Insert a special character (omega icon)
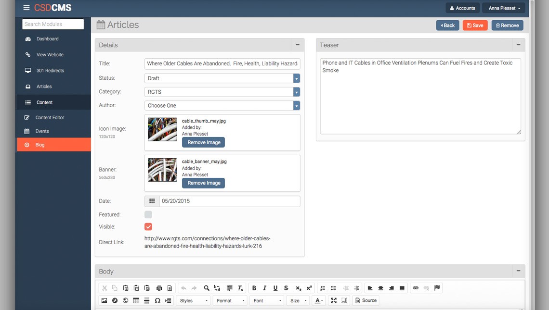 157,301
